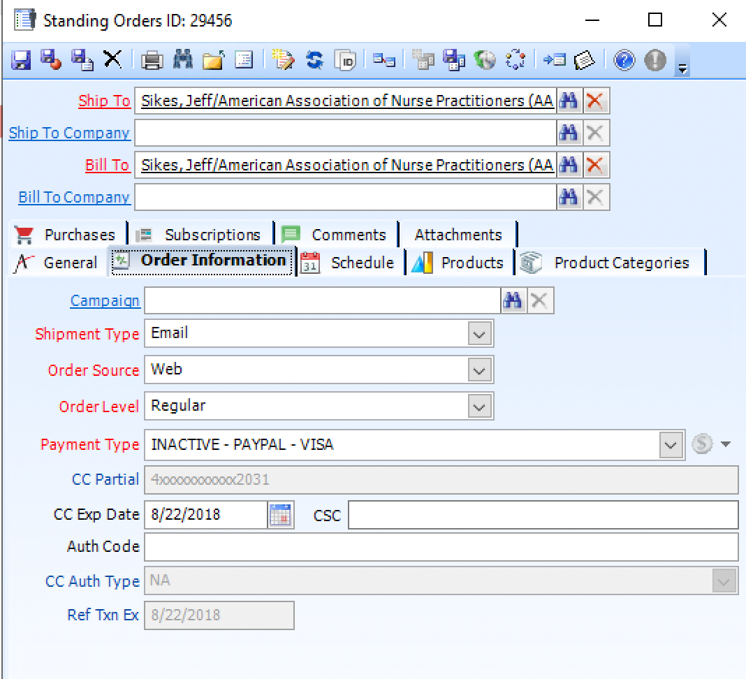Screen dimensions: 746x679
Task: Delete record using the X toolbar icon
Action: click(x=113, y=60)
